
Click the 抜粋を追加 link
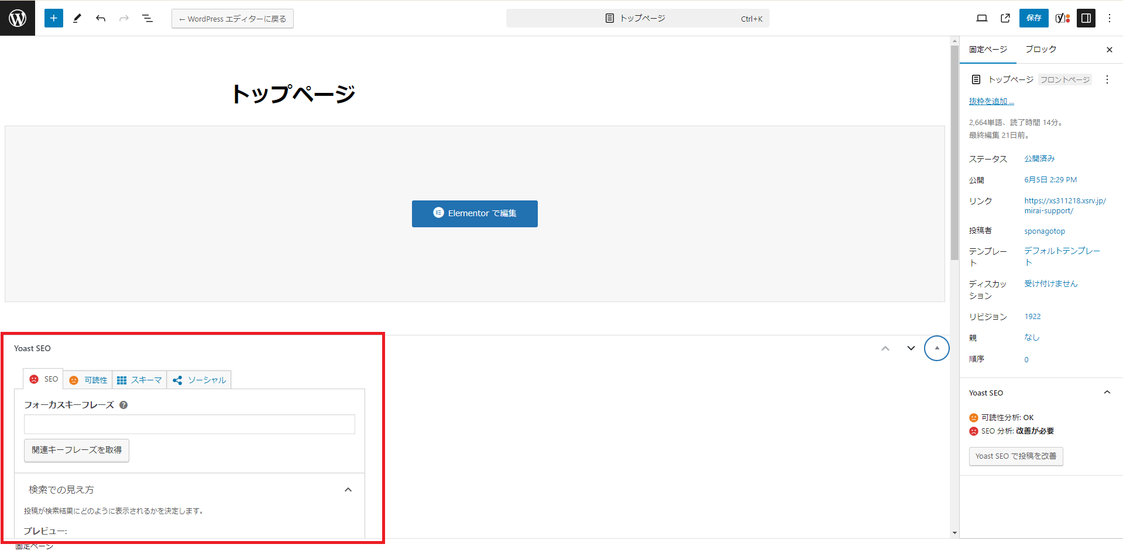pyautogui.click(x=991, y=101)
